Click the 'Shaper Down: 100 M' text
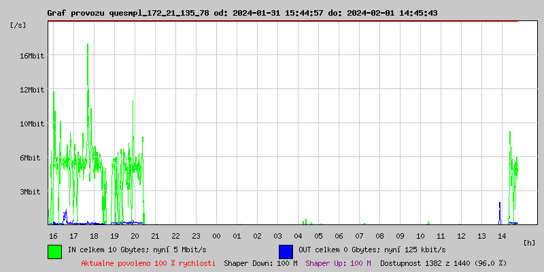The width and height of the screenshot is (544, 272). [260, 263]
